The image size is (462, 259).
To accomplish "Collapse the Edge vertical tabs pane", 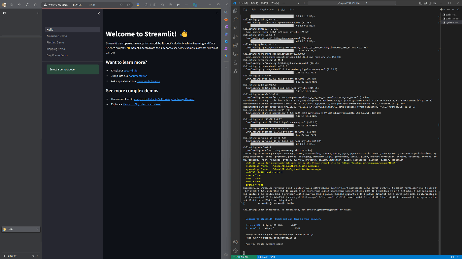I will [38, 13].
